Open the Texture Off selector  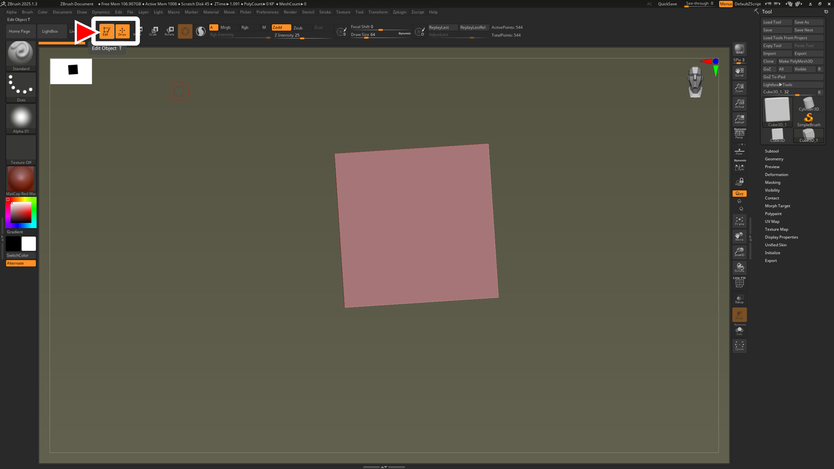tap(21, 150)
